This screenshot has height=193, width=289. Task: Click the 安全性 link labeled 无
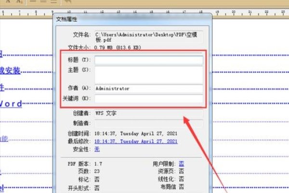(x=97, y=149)
